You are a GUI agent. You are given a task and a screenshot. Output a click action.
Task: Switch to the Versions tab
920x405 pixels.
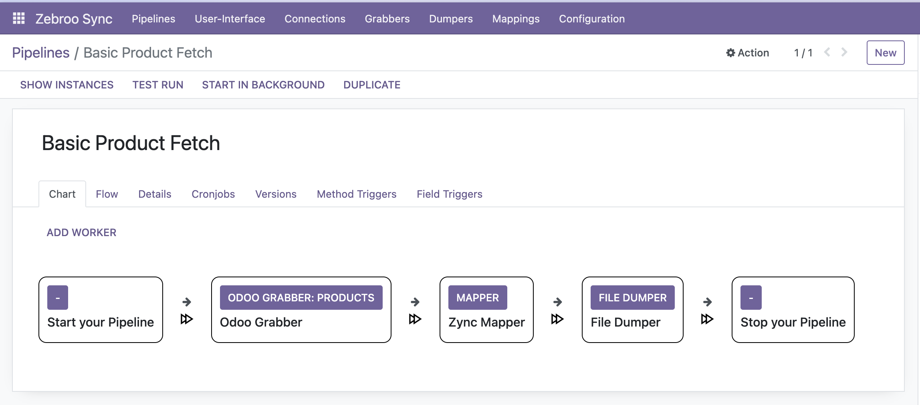coord(276,194)
